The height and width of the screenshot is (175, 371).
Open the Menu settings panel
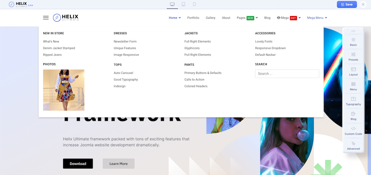353,87
